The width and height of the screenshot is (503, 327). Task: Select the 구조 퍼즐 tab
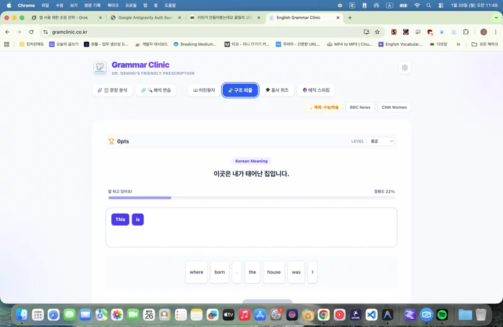240,90
